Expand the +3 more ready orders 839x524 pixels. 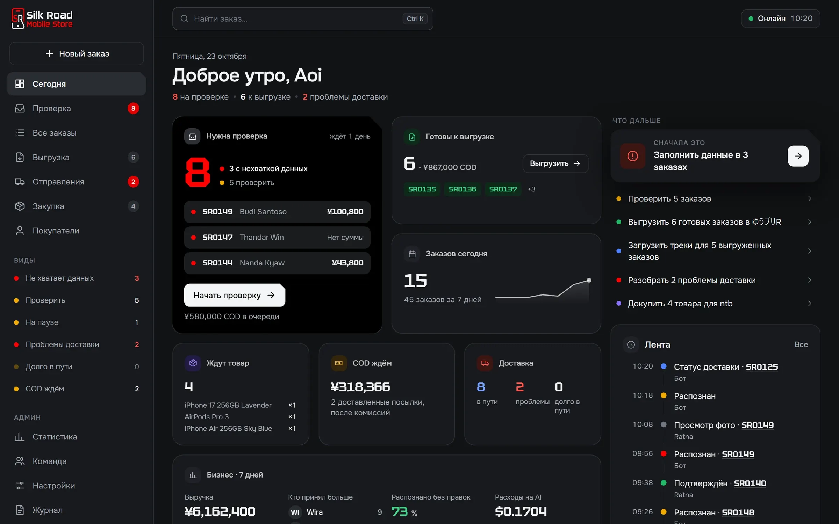[531, 189]
